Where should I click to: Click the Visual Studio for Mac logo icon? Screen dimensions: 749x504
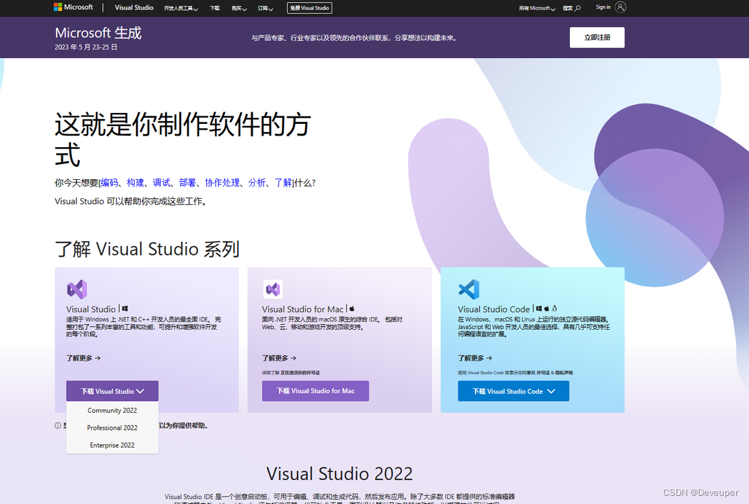(x=273, y=289)
